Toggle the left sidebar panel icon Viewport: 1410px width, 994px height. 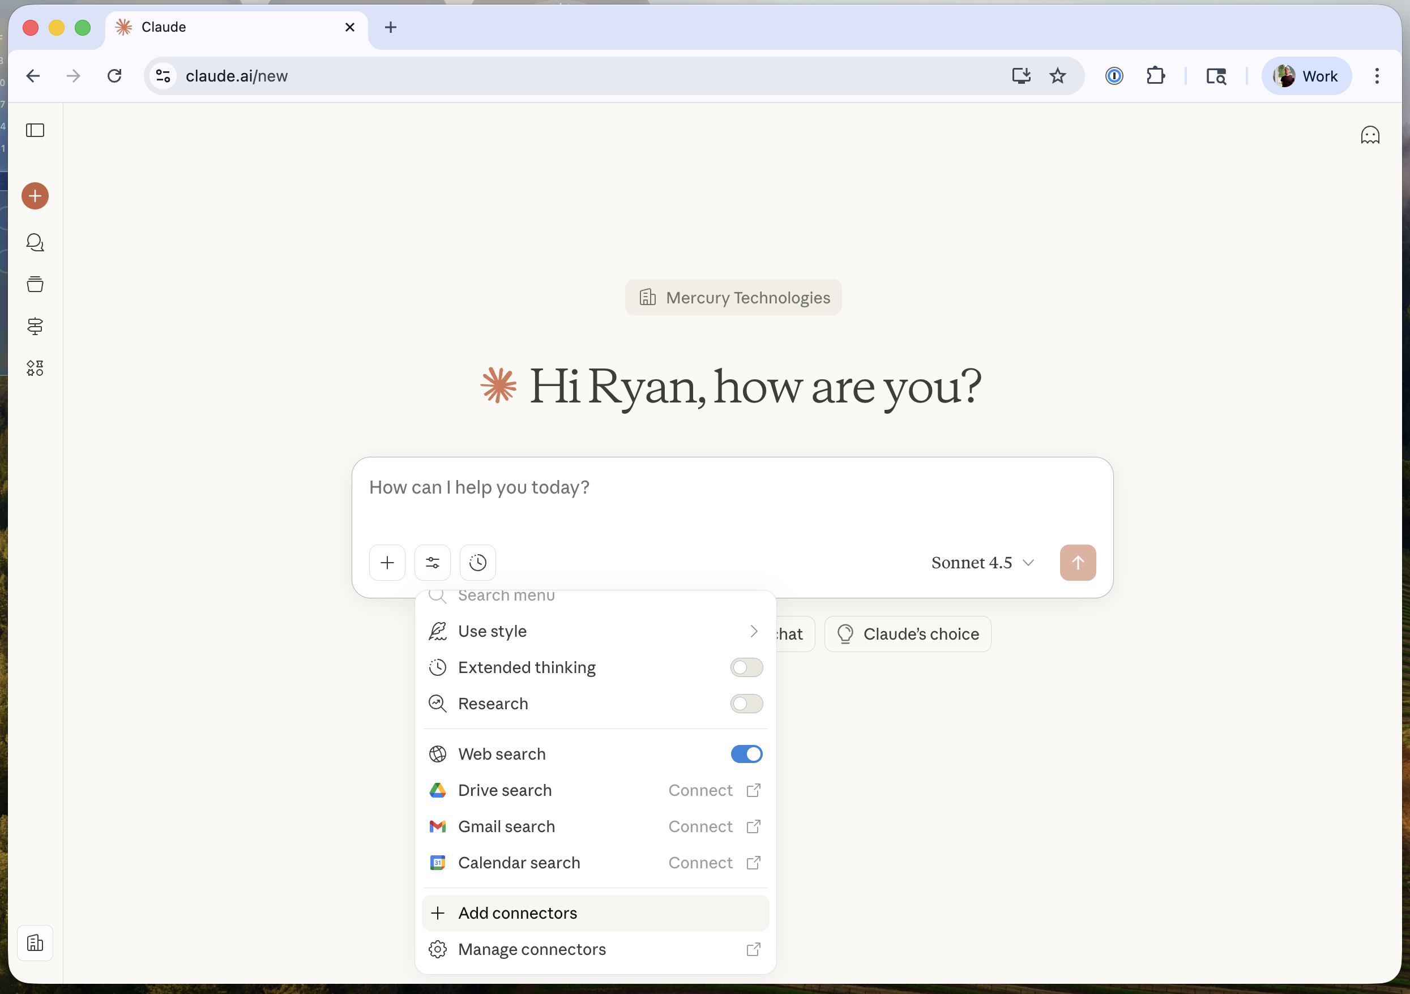[35, 130]
